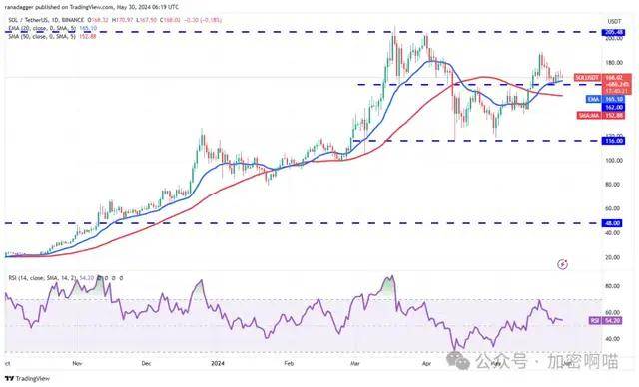639x387 pixels.
Task: Click the 205.48 resistance price label
Action: 613,33
